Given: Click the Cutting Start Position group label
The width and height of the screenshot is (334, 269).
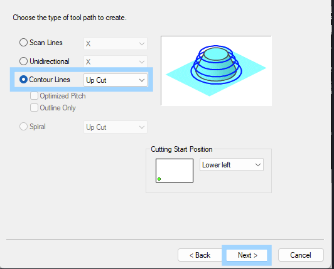Looking at the screenshot, I should pyautogui.click(x=181, y=149).
